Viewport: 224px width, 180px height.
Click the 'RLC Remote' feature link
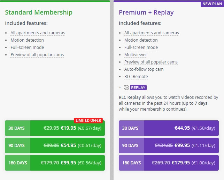tap(136, 77)
